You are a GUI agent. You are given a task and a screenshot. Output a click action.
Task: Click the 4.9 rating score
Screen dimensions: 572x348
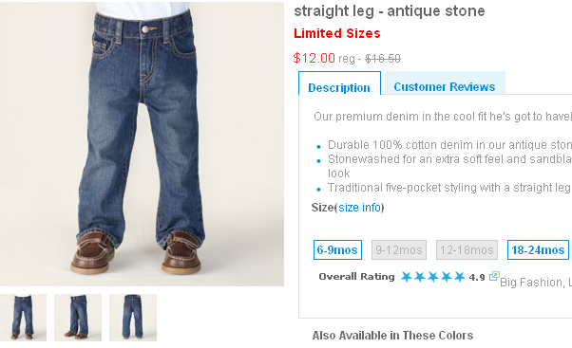pyautogui.click(x=477, y=278)
